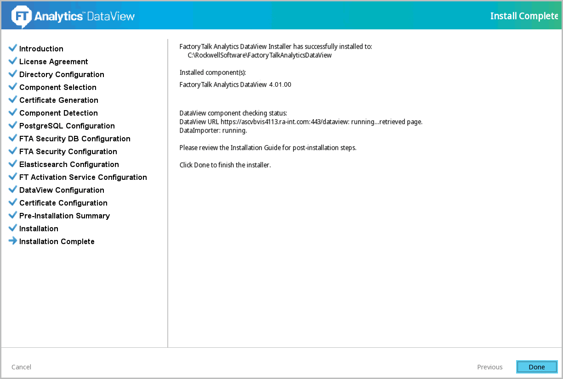Viewport: 563px width, 379px height.
Task: Click the 'DataView component checking status:' line
Action: (x=233, y=113)
